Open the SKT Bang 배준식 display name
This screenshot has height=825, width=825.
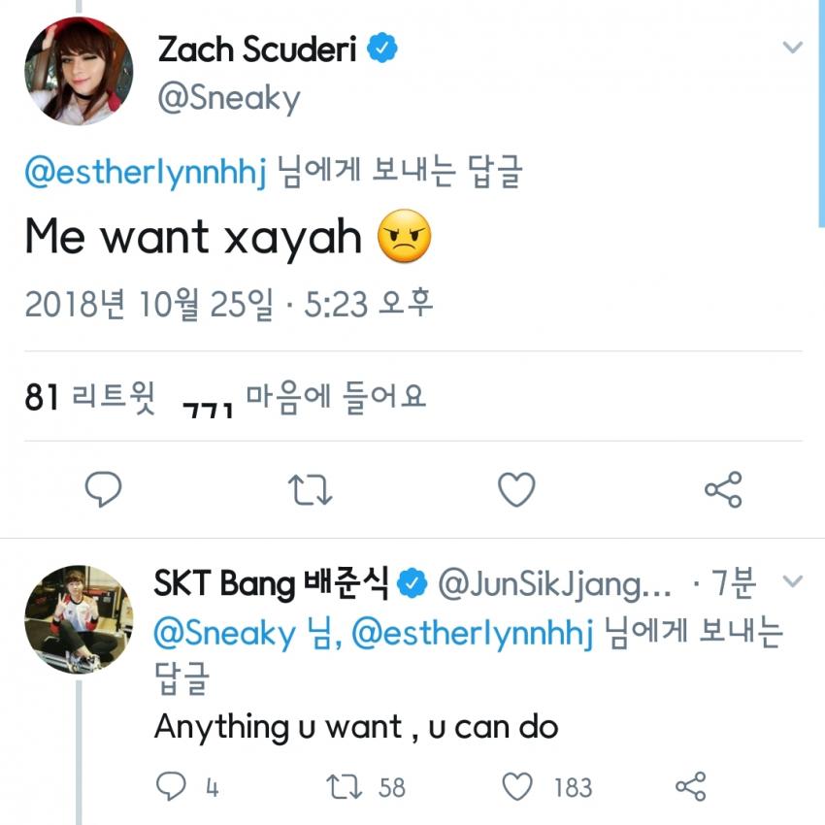point(272,583)
